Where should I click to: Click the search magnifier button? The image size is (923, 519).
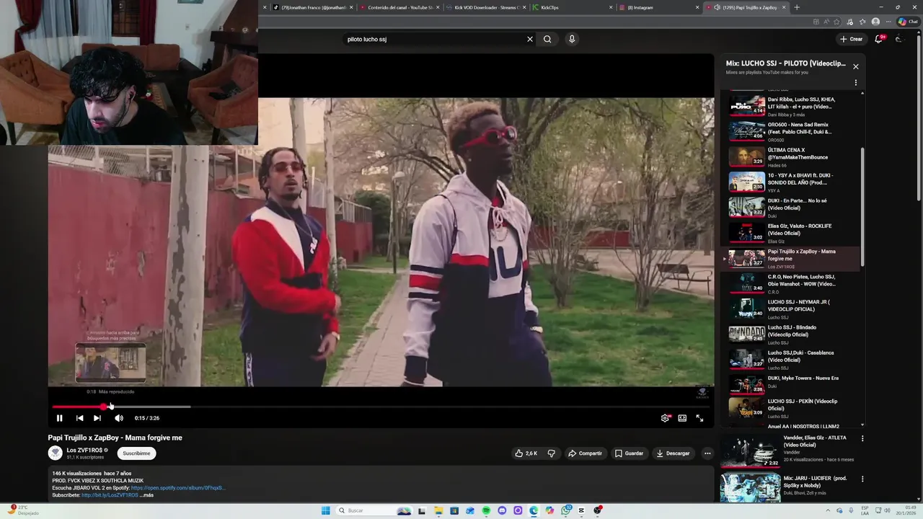[x=547, y=39]
